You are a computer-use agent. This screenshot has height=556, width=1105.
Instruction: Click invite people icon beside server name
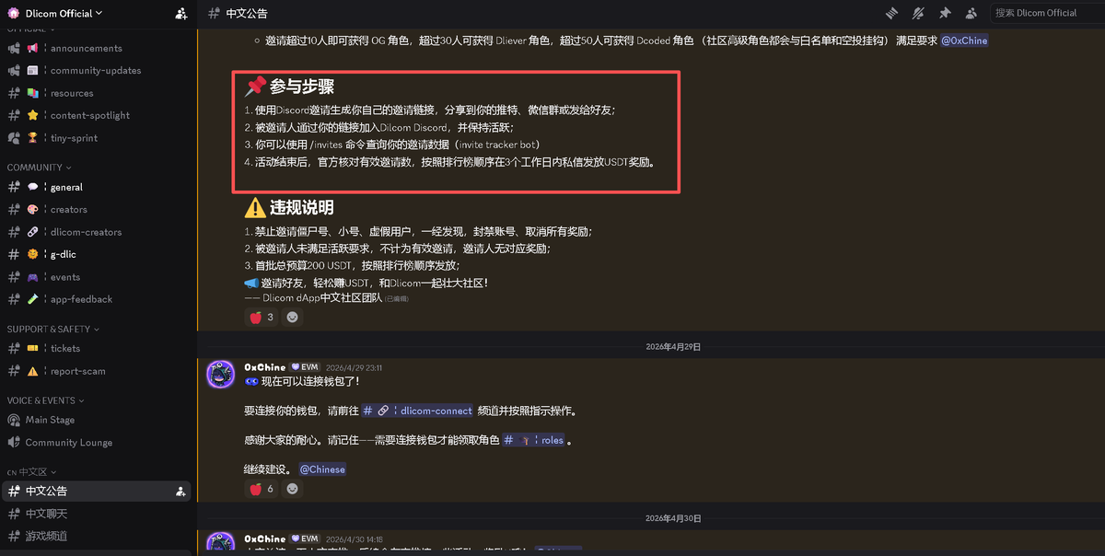180,14
